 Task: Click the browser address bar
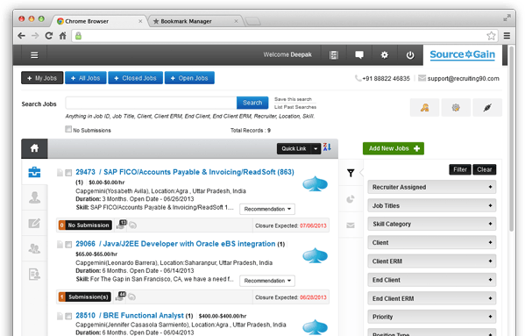click(284, 35)
